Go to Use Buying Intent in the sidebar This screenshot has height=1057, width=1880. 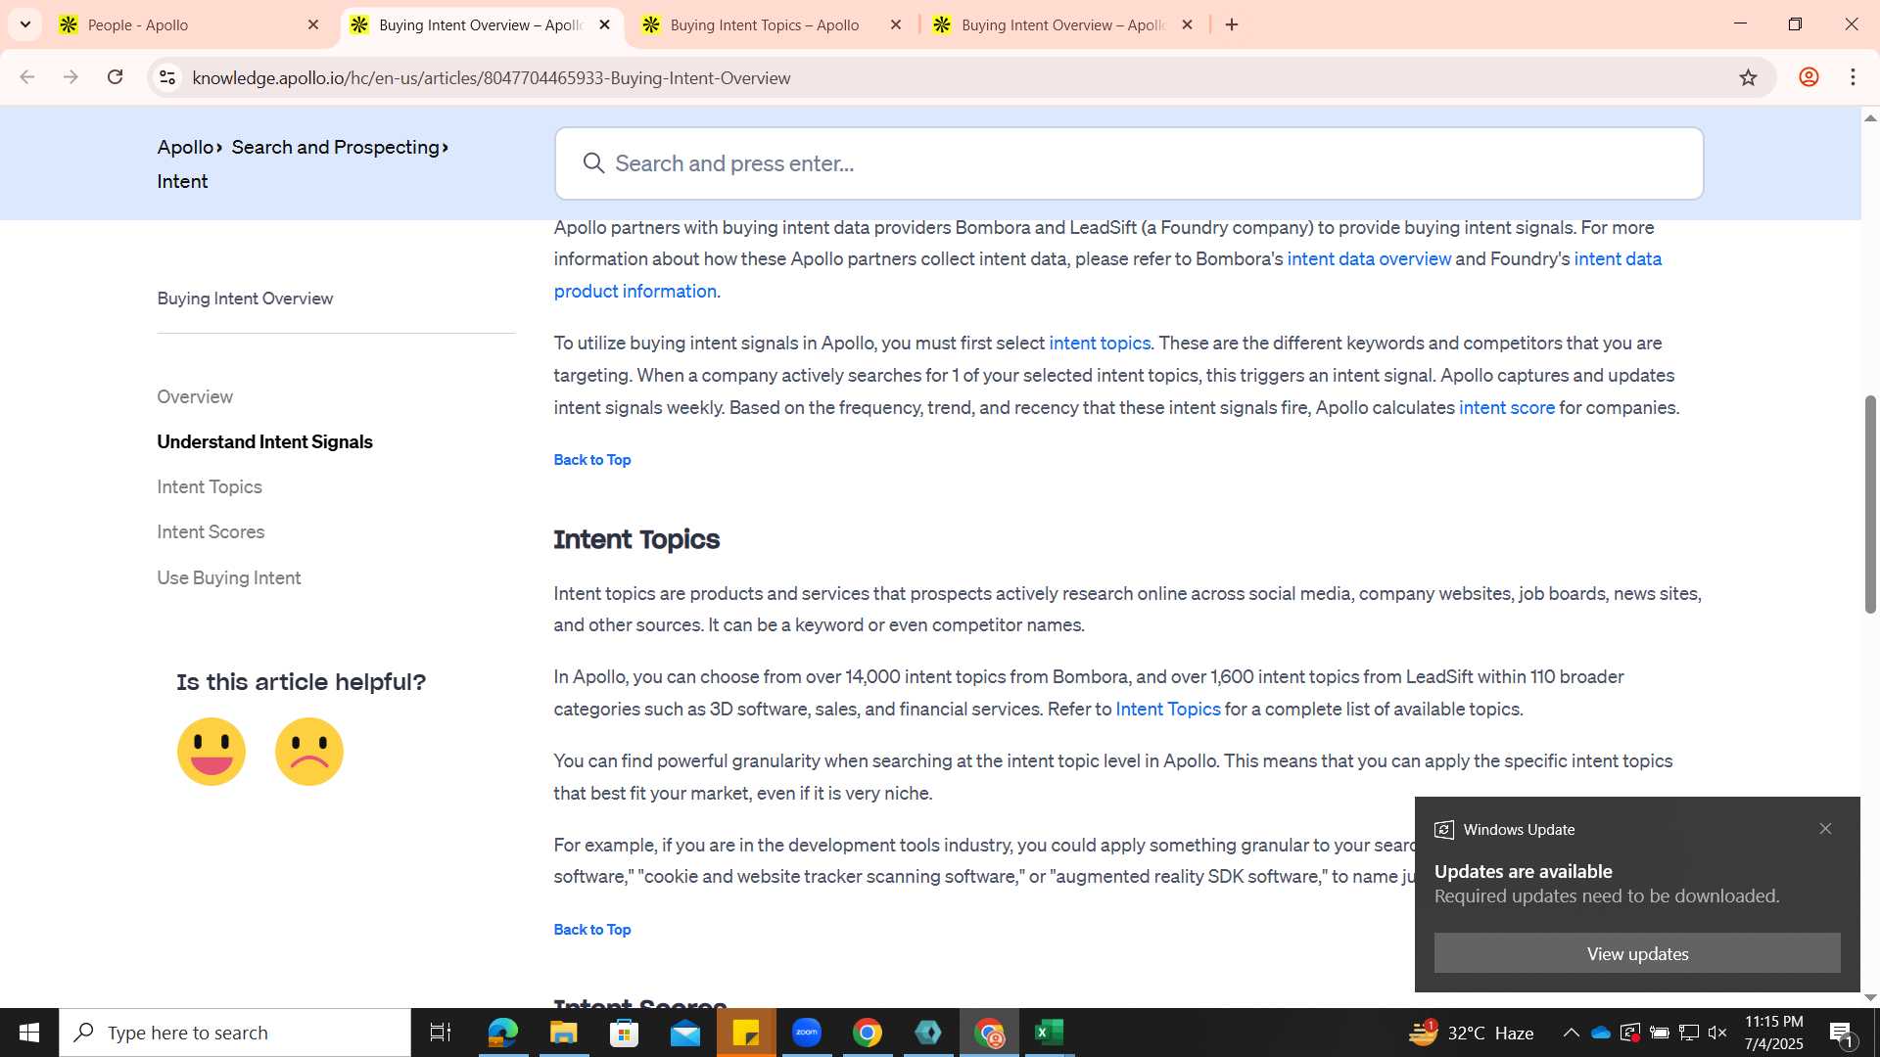coord(229,577)
